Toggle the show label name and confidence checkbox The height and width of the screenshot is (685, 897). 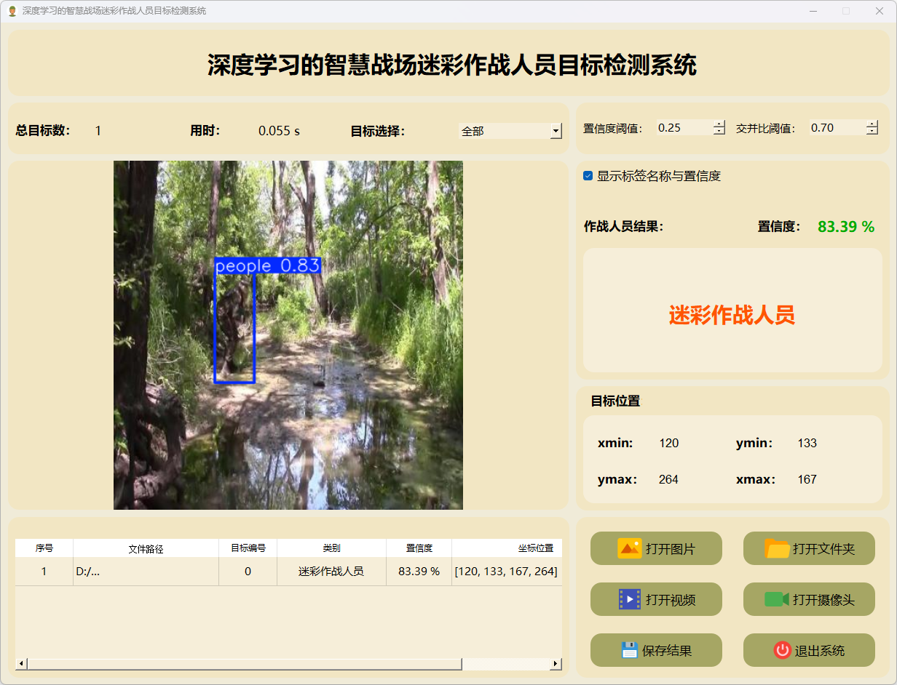pyautogui.click(x=588, y=176)
